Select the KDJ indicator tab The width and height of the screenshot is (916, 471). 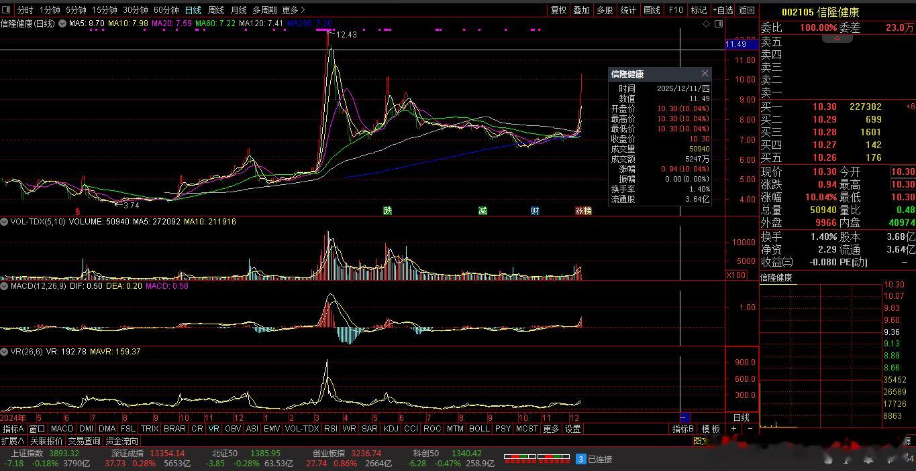pos(390,429)
